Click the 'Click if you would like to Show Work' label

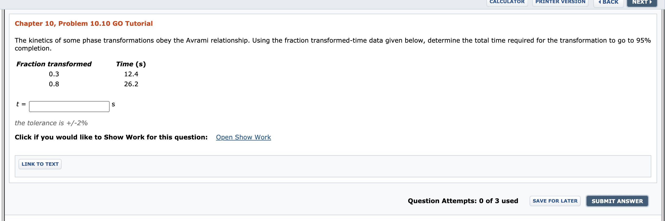point(111,137)
